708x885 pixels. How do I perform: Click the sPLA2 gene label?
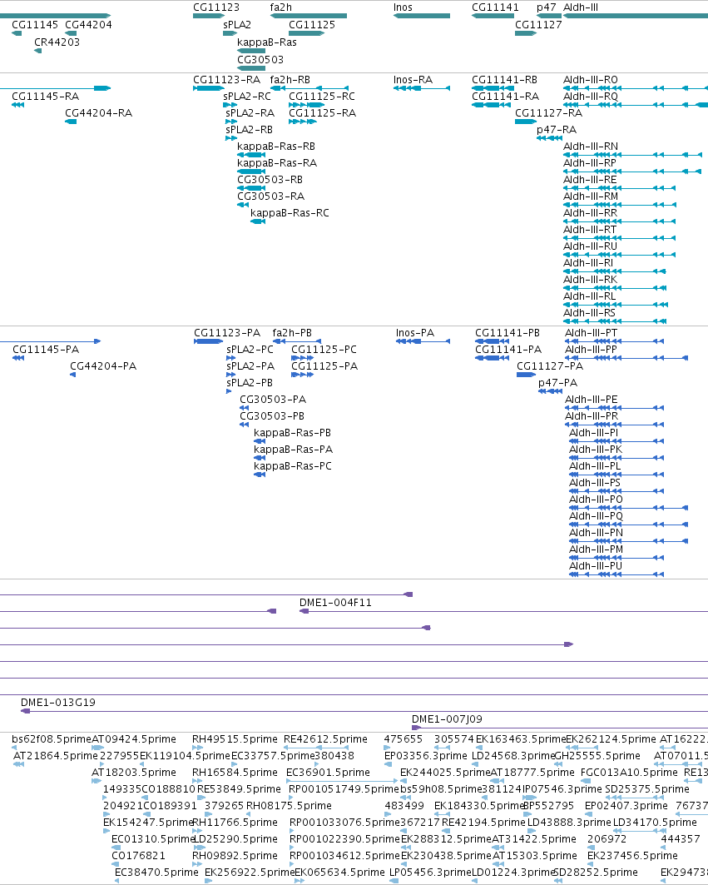237,25
